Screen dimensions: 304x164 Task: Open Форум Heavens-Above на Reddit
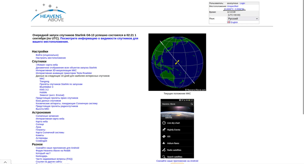pos(53,151)
